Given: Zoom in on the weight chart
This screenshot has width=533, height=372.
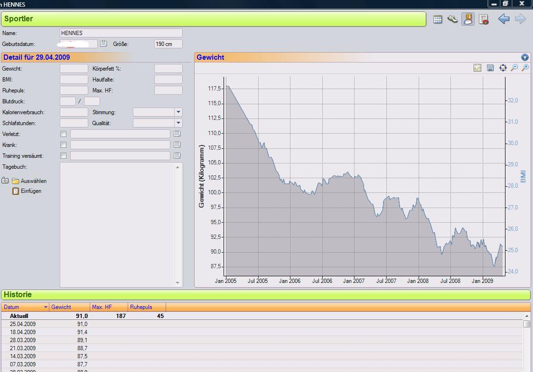Looking at the screenshot, I should 525,68.
